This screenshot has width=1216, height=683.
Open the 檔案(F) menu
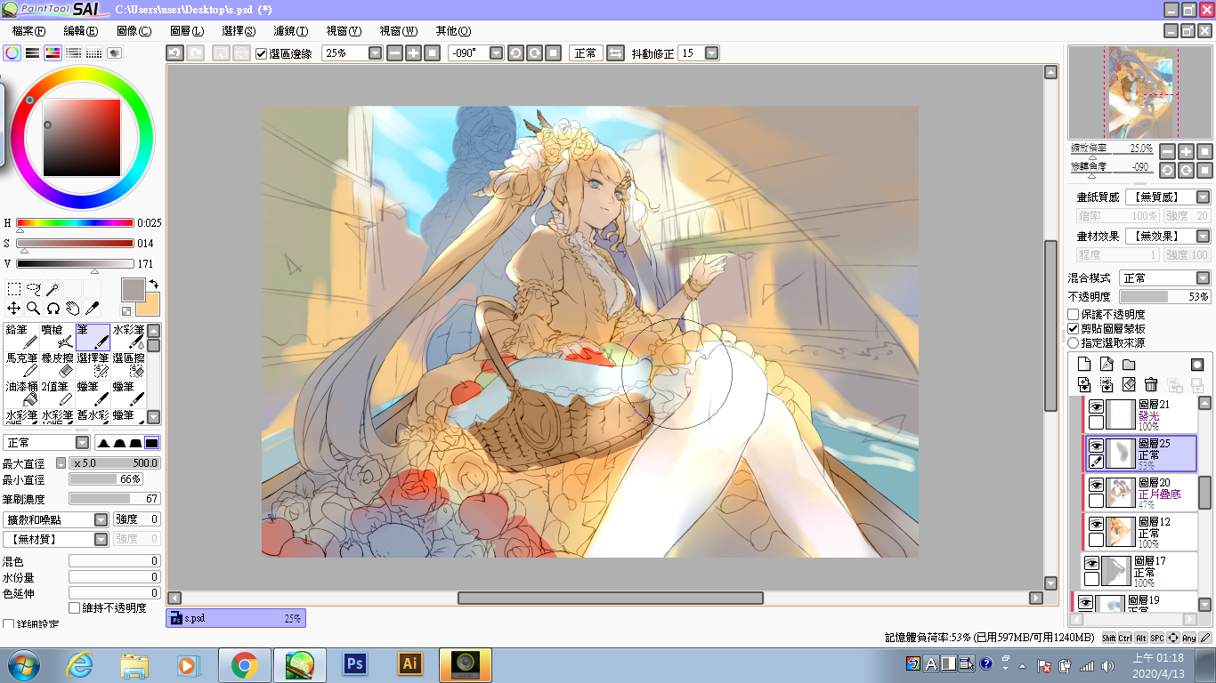click(x=29, y=31)
